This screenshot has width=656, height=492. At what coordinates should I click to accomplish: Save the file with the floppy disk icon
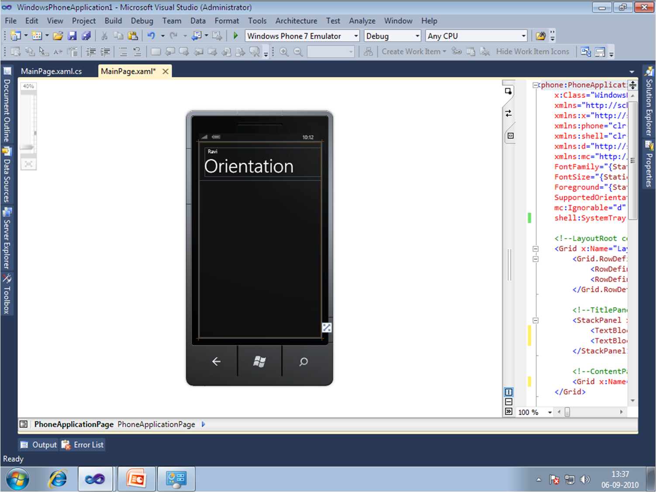tap(72, 36)
